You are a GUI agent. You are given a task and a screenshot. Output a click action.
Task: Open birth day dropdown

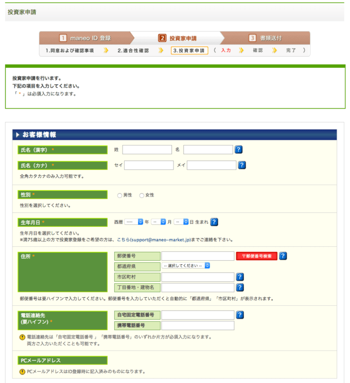(181, 222)
